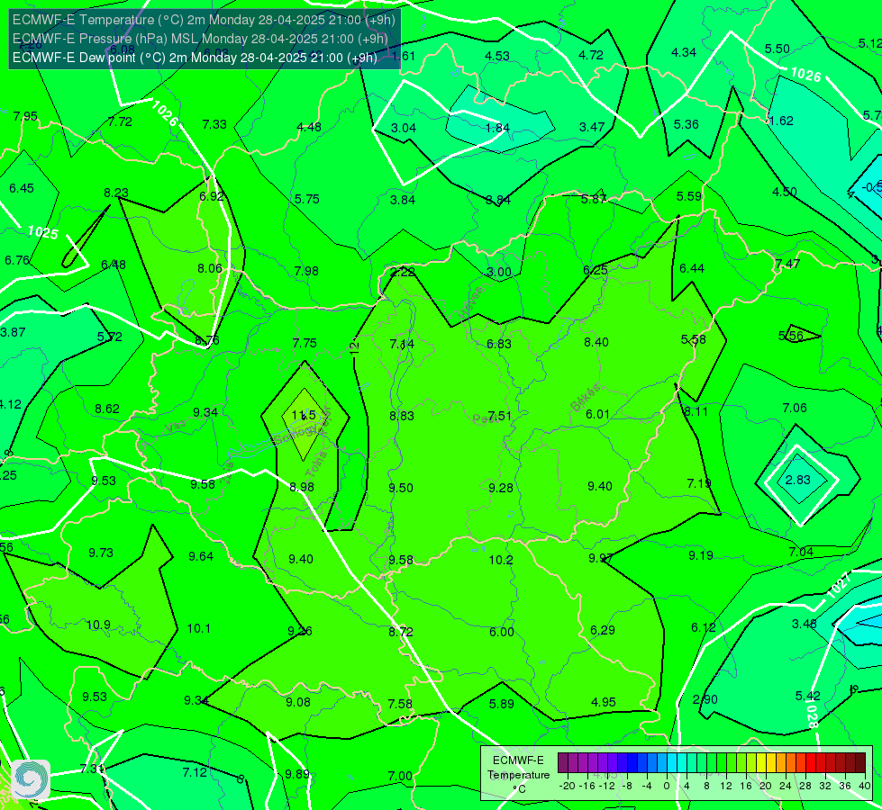This screenshot has height=810, width=882.
Task: Click the 8.06 temperature value
Action: 210,269
